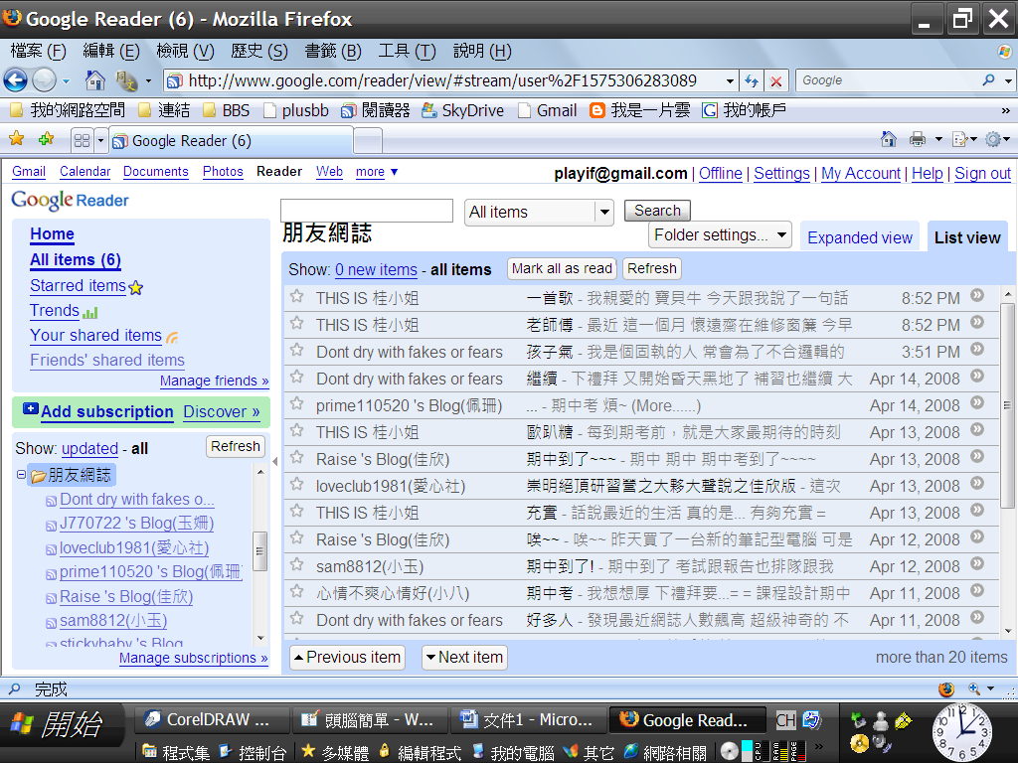
Task: Open the 檔案 (F) menu
Action: [39, 52]
